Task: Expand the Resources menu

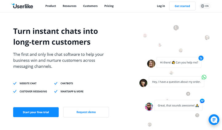Action: click(69, 6)
